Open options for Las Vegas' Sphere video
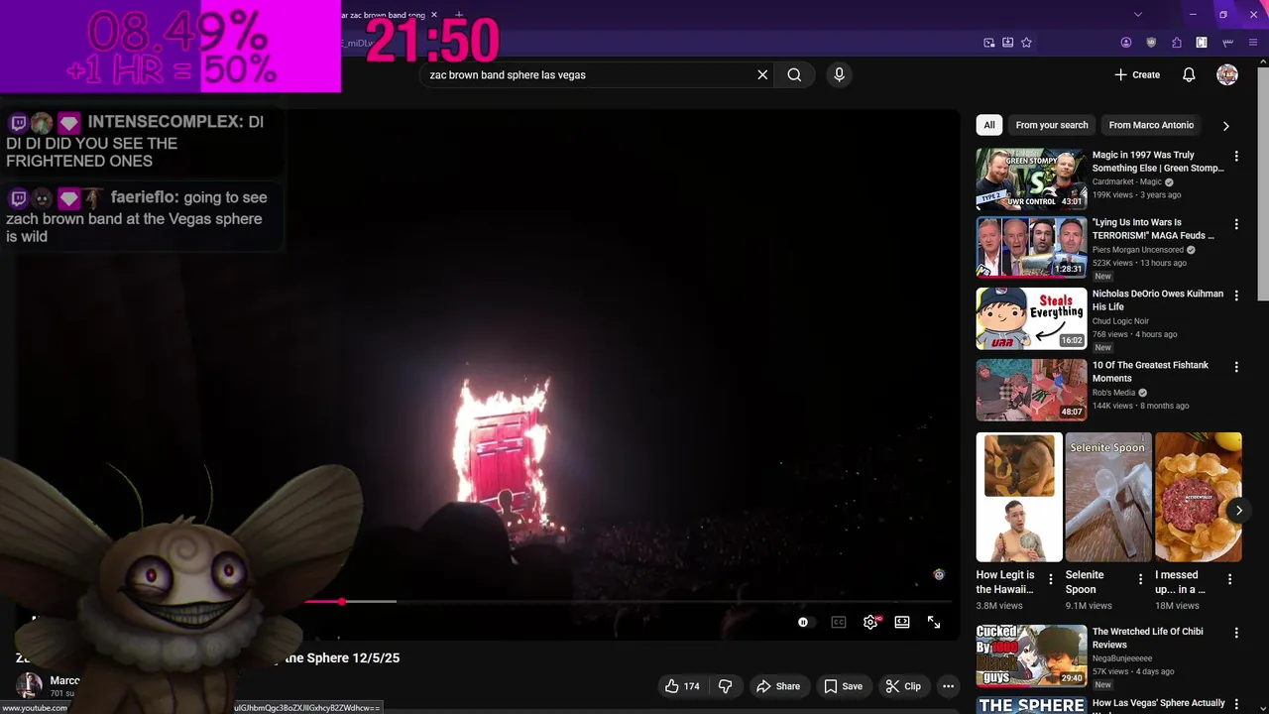 1236,704
